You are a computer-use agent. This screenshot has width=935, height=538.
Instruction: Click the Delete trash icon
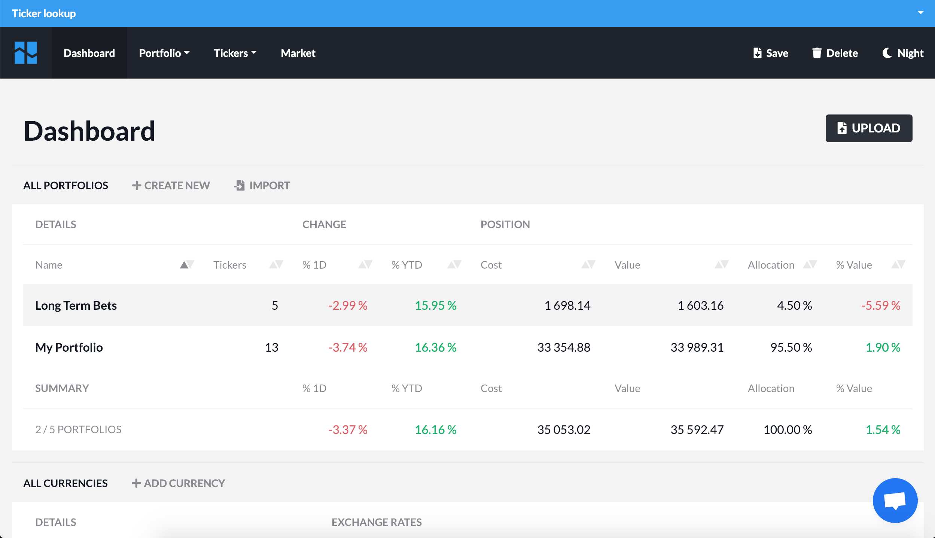coord(817,53)
